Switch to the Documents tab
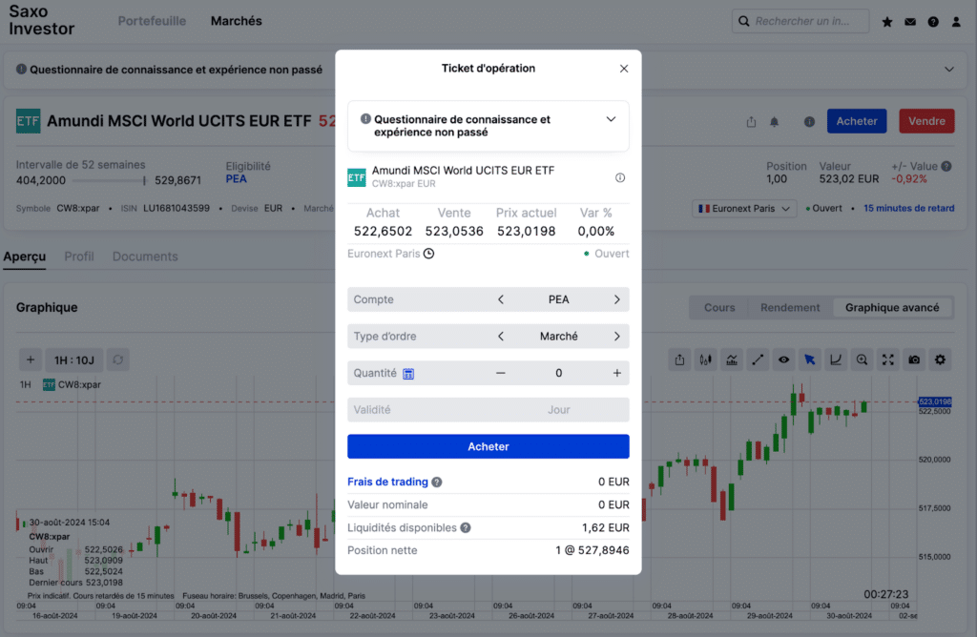 (x=145, y=257)
